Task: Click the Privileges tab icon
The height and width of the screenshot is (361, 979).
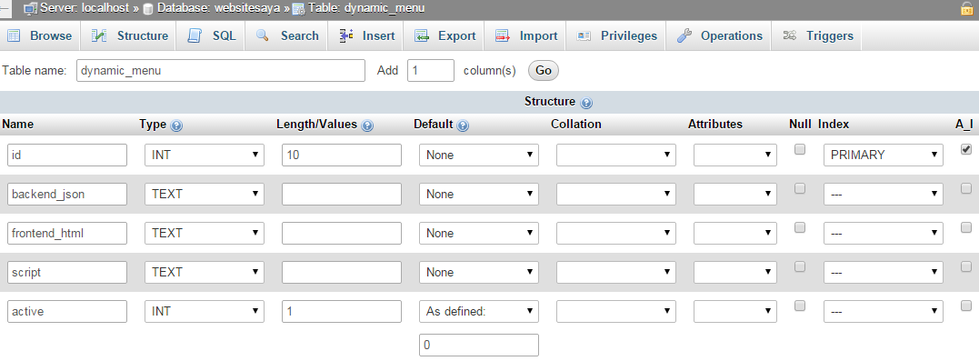Action: click(x=584, y=35)
